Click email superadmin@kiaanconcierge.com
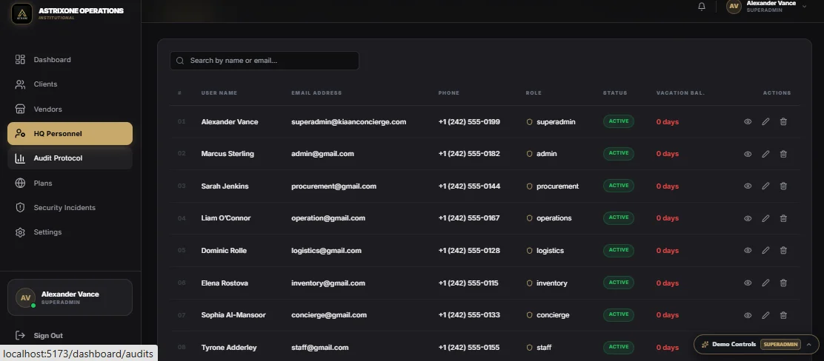This screenshot has width=824, height=361. tap(349, 122)
